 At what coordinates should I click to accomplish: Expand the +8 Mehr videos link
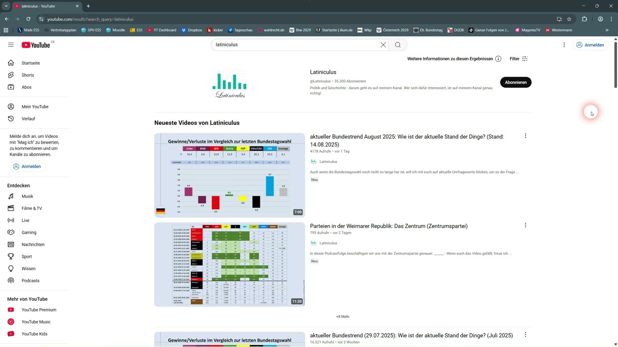(x=343, y=317)
